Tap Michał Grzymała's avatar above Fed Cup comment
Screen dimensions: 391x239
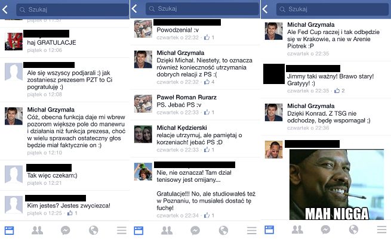pos(273,31)
